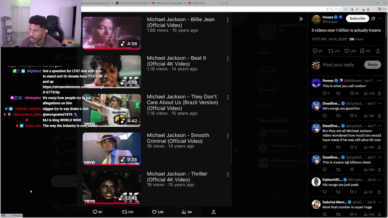Like 'Bro they are all Micheal Jackson' reply
The image size is (388, 218).
pos(353,147)
